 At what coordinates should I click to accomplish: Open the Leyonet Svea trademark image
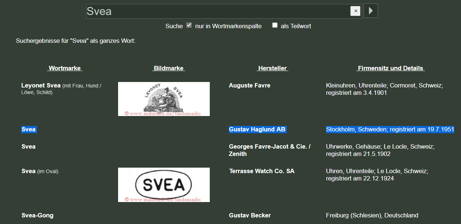(164, 99)
